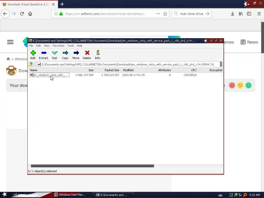Click the Softonic breadcrumb home icon
This screenshot has width=264, height=198.
click(x=8, y=59)
